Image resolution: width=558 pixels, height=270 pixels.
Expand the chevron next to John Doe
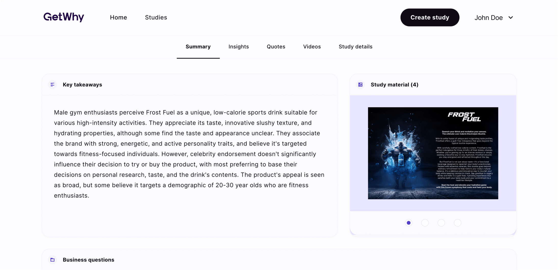tap(511, 18)
